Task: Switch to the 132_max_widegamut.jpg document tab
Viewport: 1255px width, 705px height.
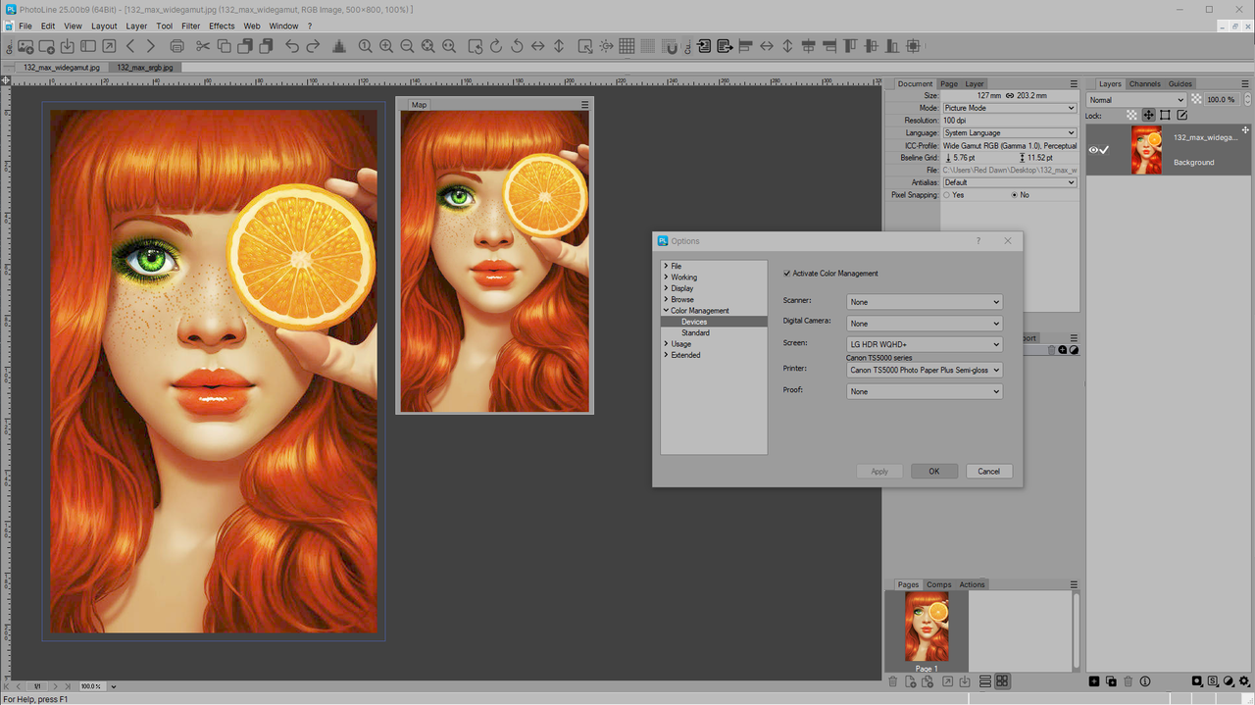Action: coord(62,68)
